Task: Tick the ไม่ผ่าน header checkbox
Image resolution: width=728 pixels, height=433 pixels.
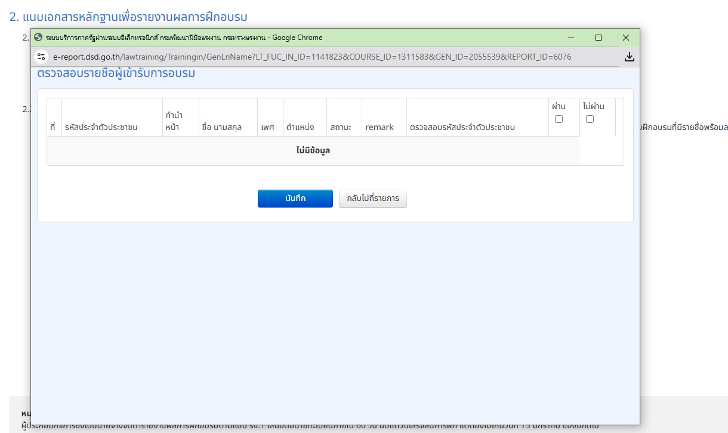Action: tap(590, 119)
